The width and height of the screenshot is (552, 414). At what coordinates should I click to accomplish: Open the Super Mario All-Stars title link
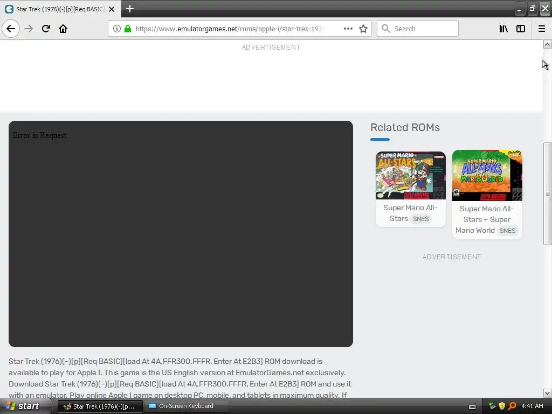pos(410,213)
